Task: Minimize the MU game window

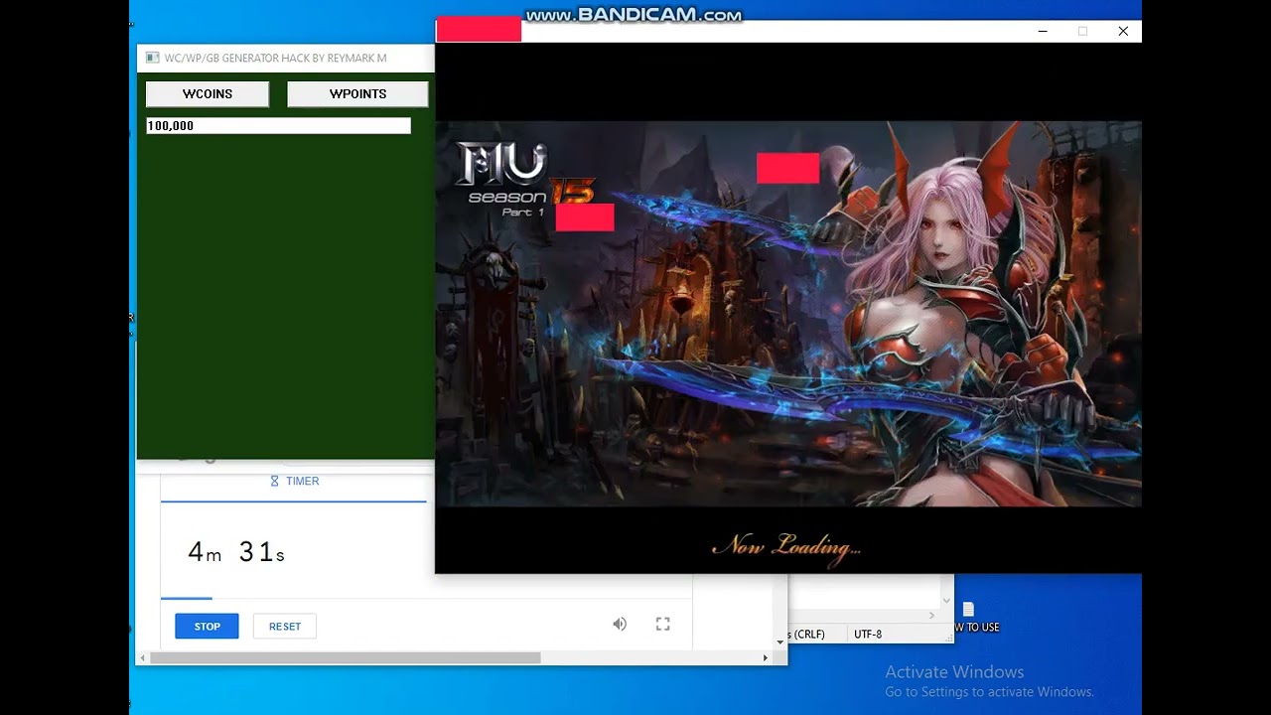Action: point(1043,31)
